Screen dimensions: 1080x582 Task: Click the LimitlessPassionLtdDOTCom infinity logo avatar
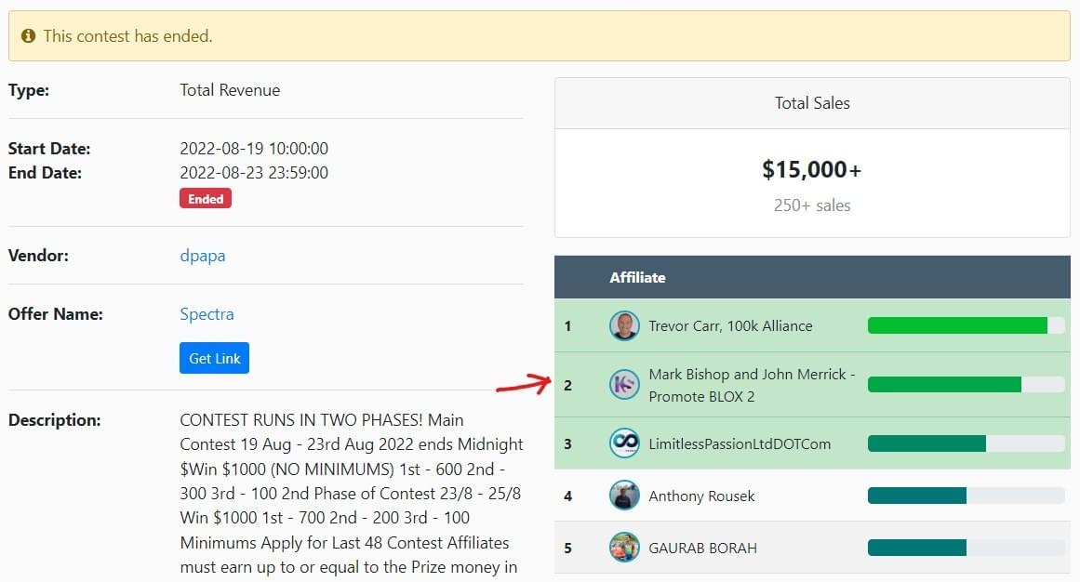624,443
